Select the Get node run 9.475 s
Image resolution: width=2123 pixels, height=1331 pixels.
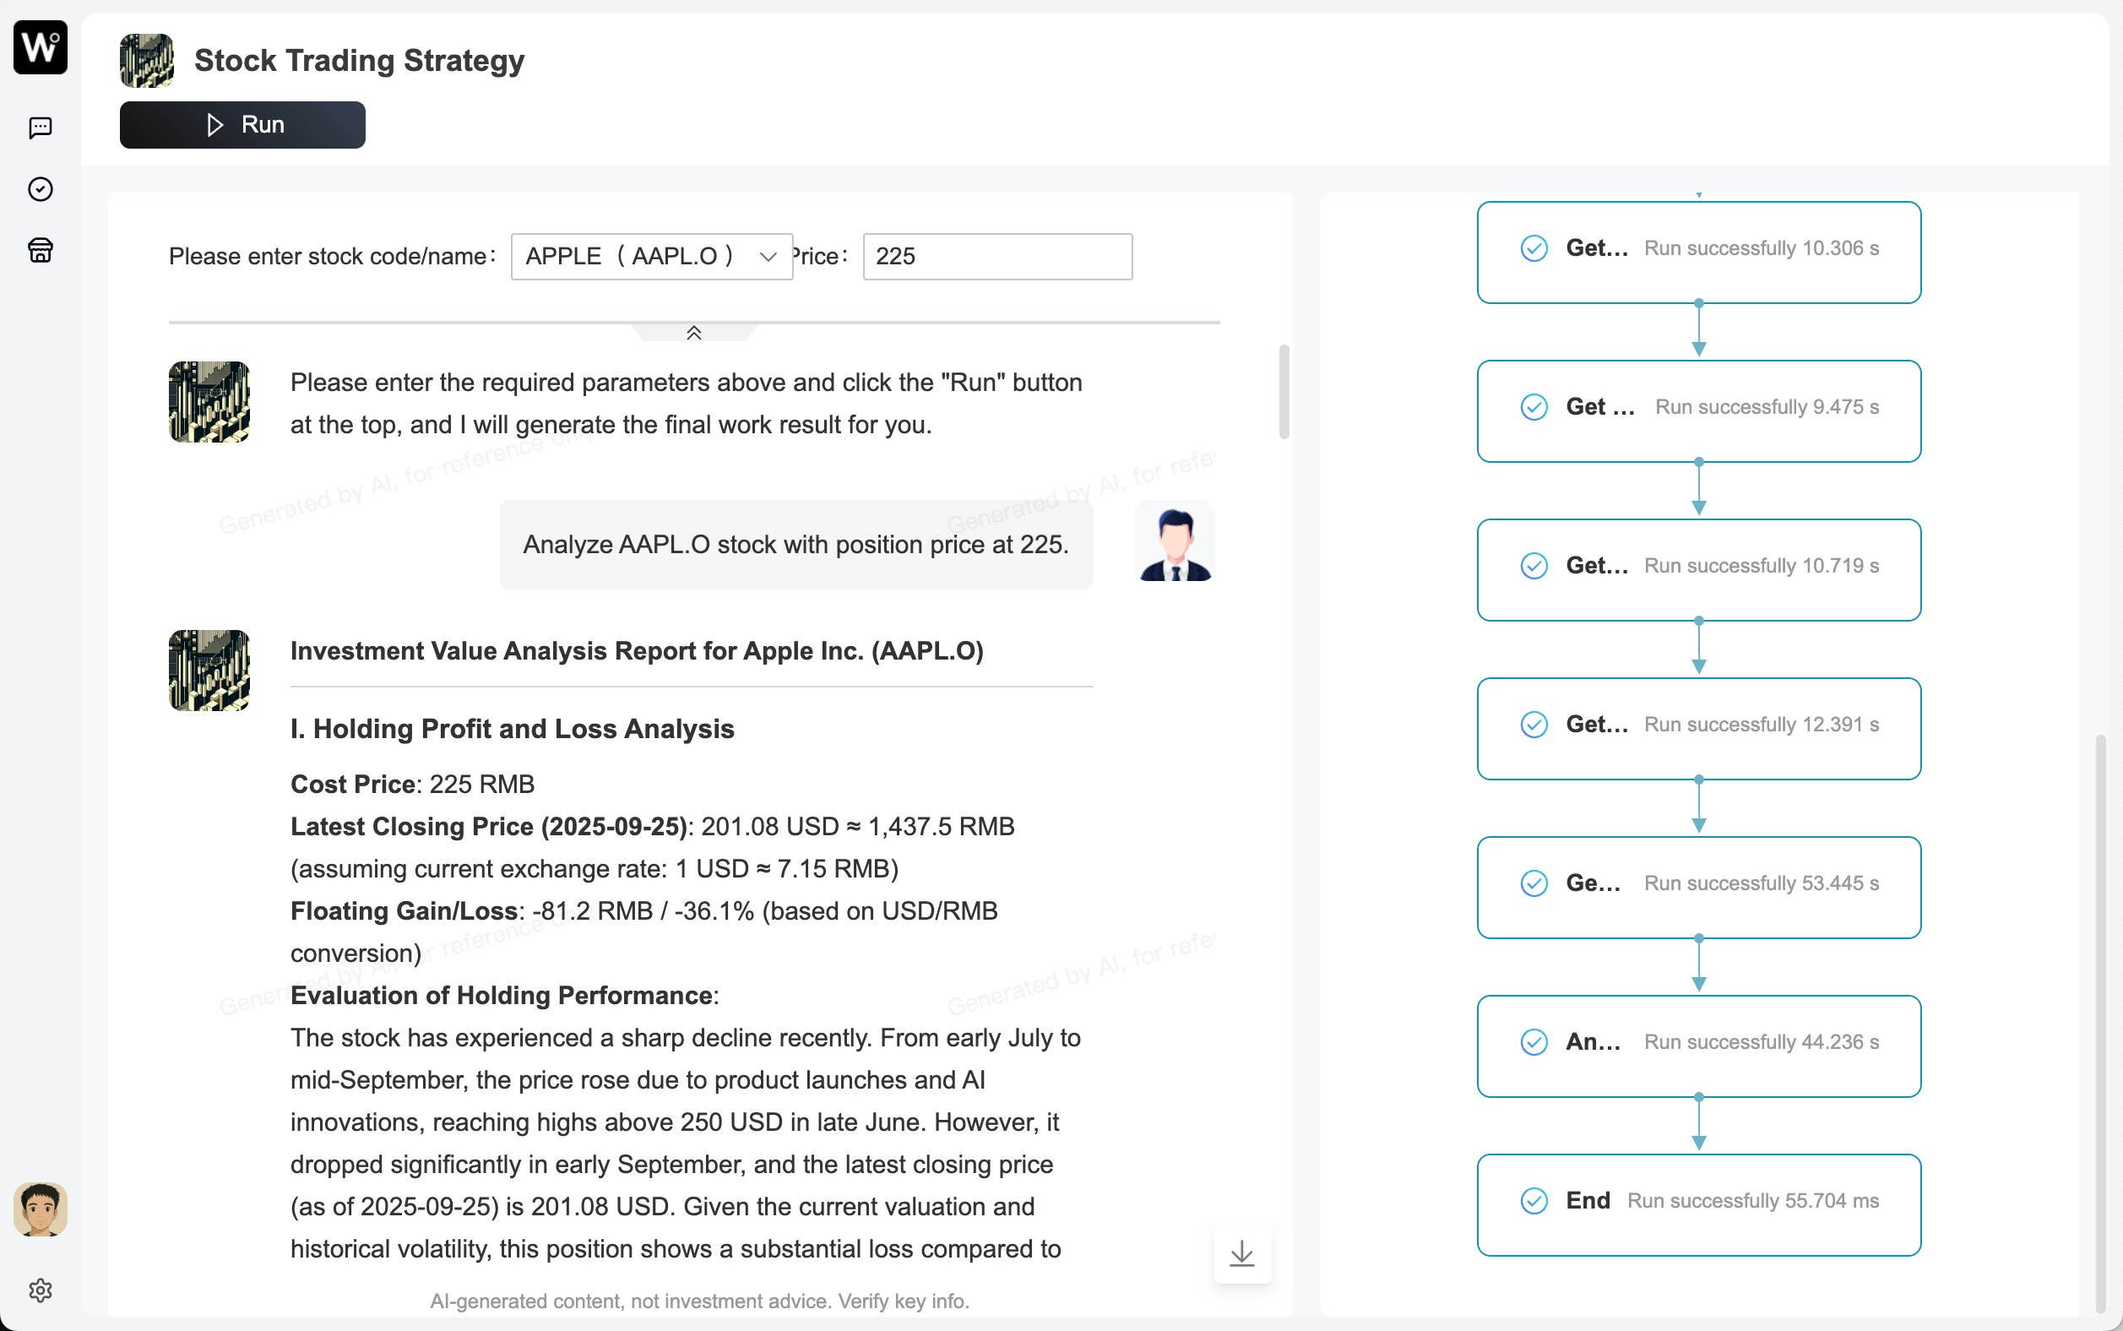coord(1698,410)
